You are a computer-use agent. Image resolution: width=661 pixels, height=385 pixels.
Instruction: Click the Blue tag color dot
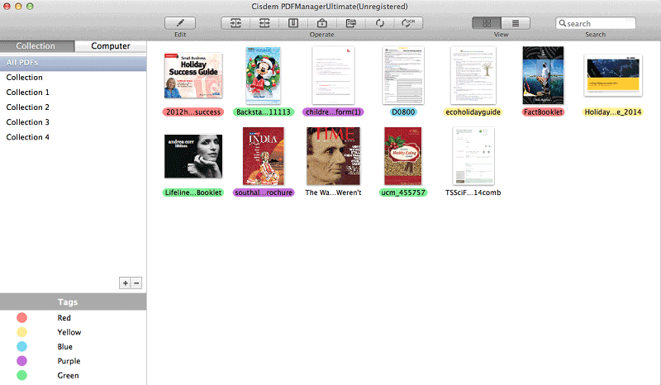point(22,346)
